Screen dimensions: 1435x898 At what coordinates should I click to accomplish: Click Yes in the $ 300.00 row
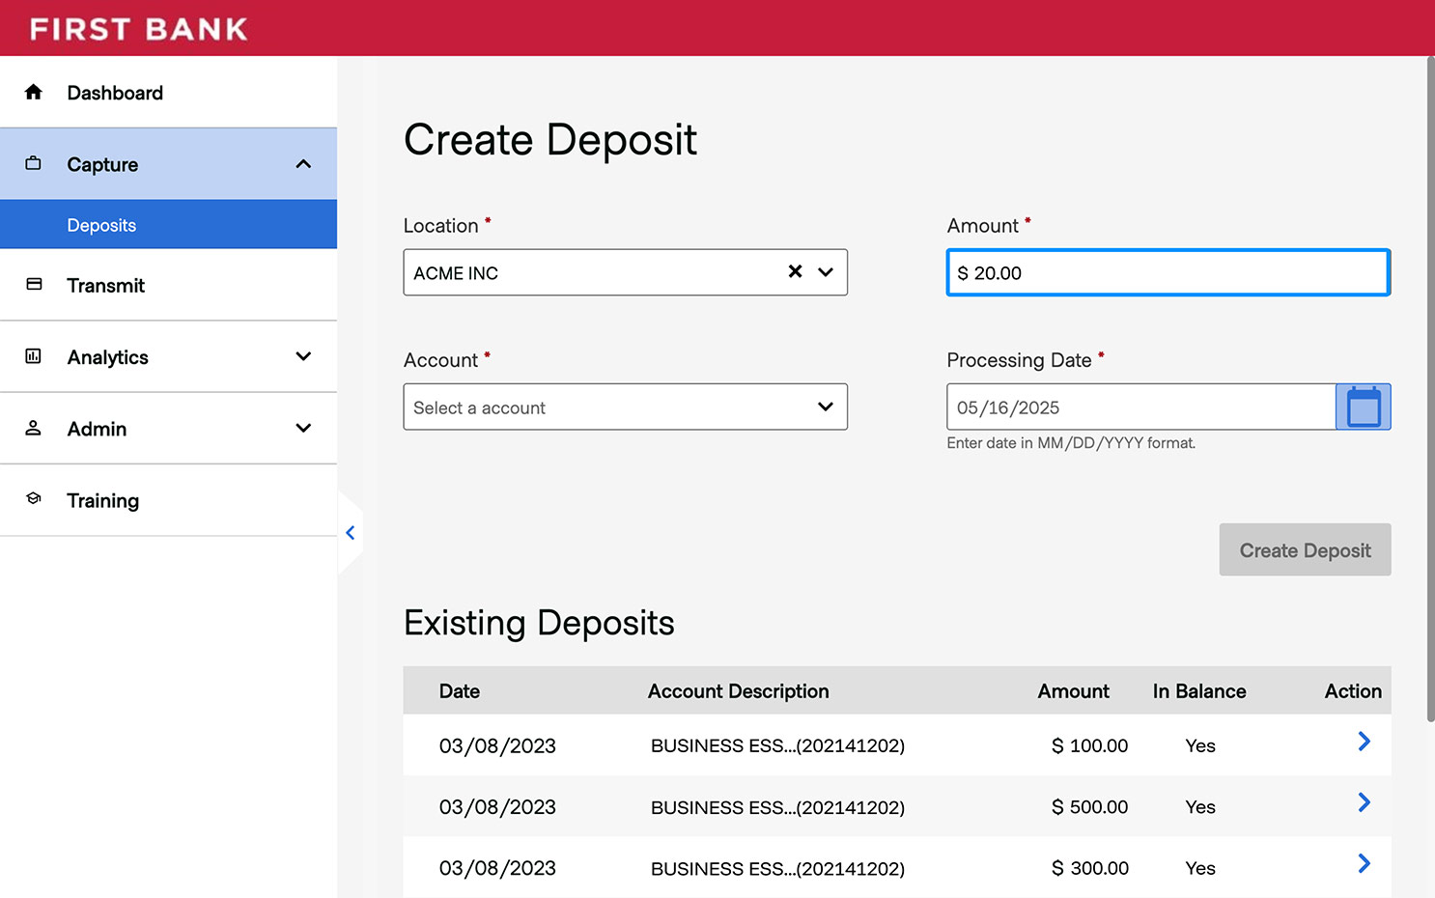click(x=1200, y=868)
